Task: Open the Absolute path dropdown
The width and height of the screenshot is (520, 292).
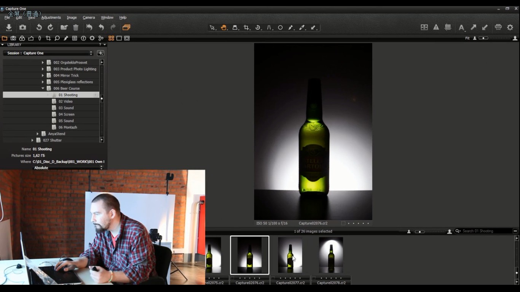Action: (68, 168)
